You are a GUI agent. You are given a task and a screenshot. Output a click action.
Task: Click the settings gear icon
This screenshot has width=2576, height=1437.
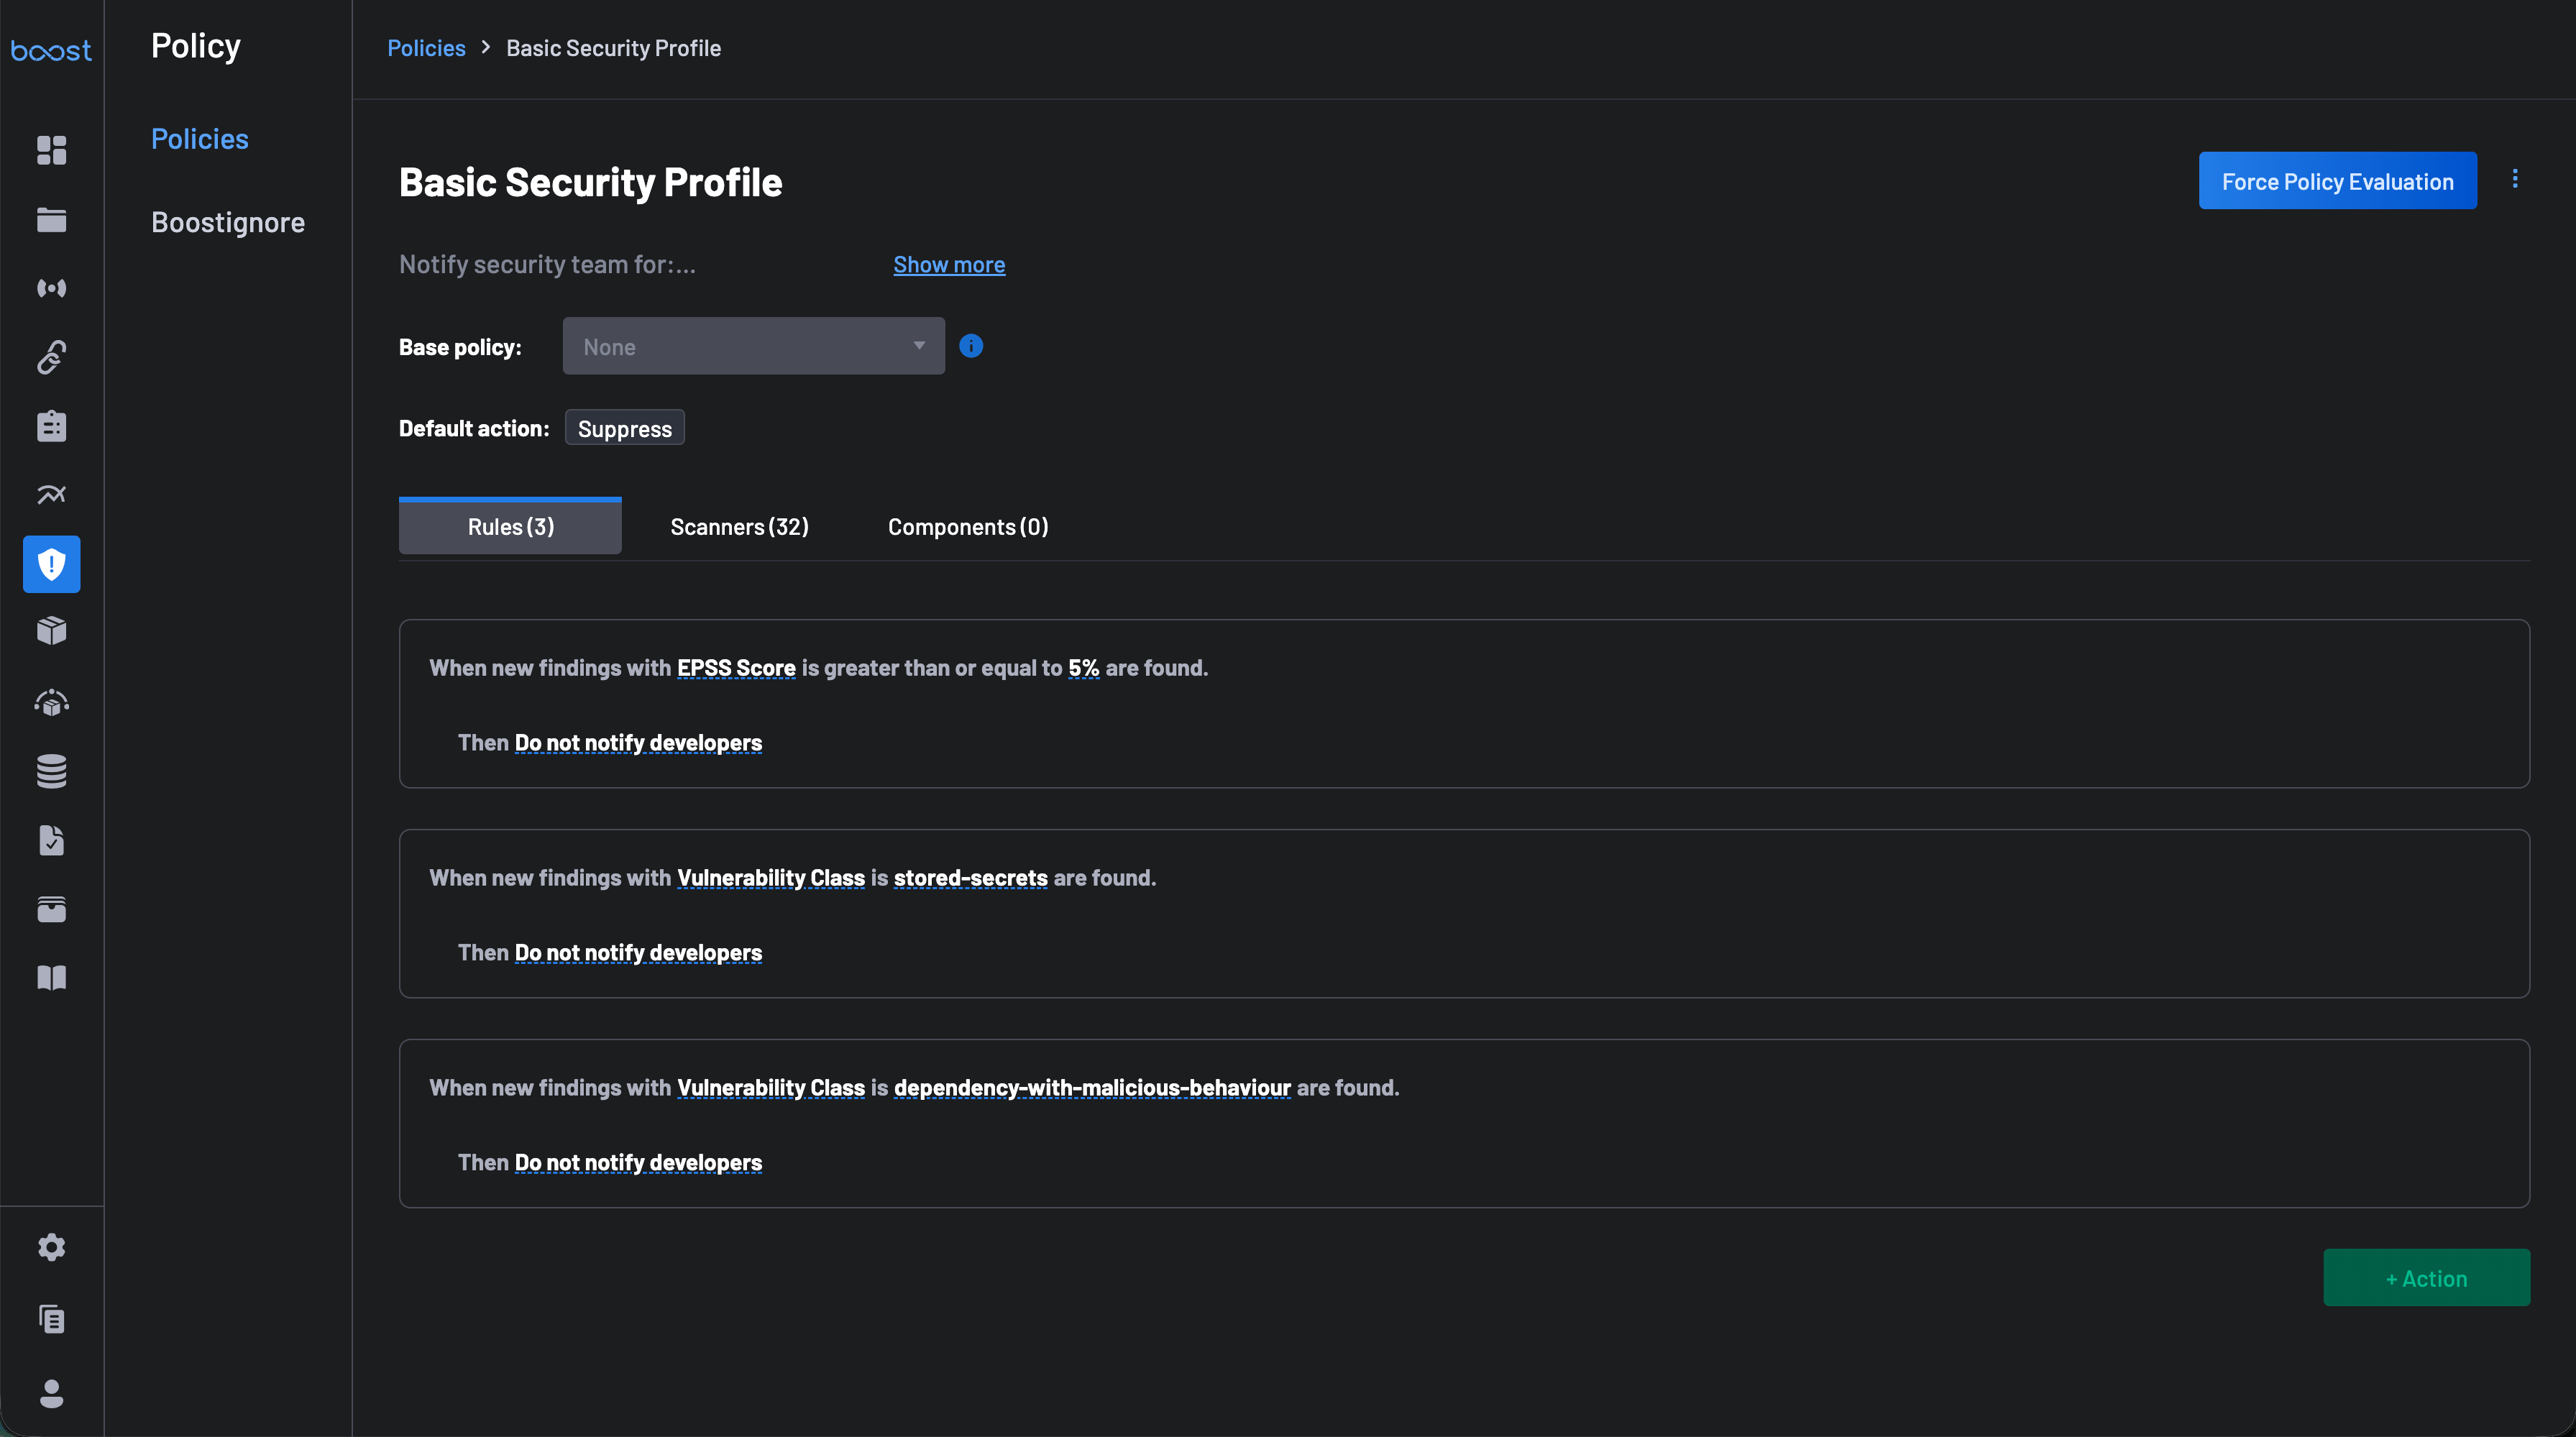tap(51, 1247)
